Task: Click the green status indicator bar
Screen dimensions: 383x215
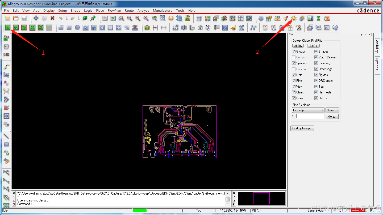Action: [x=140, y=210]
